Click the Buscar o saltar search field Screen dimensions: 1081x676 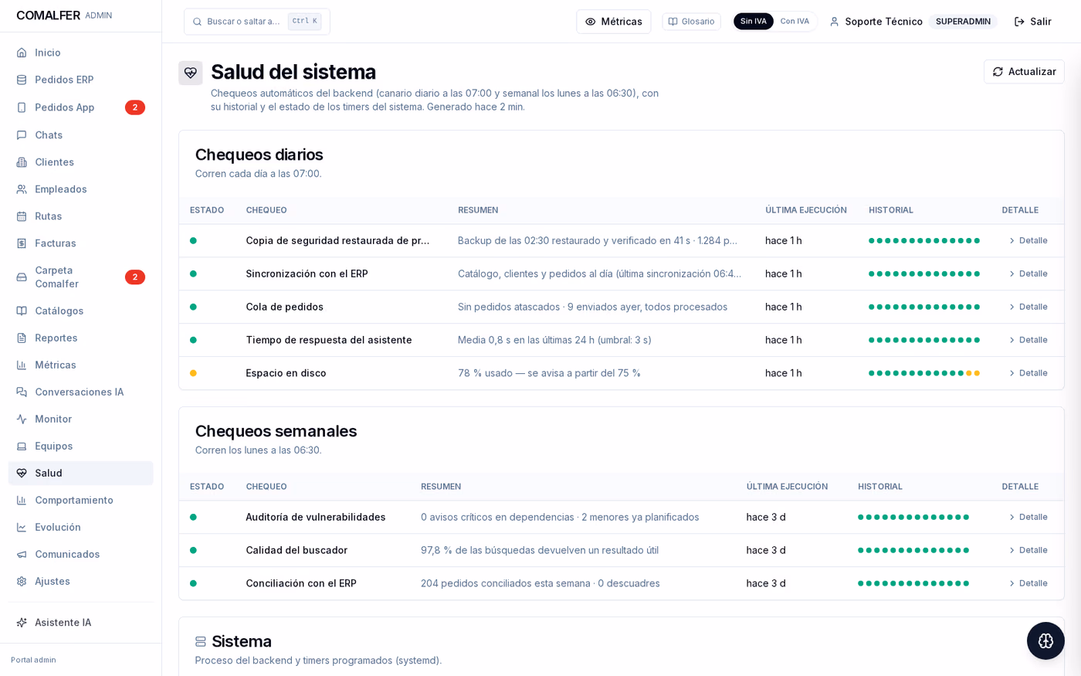tap(257, 22)
